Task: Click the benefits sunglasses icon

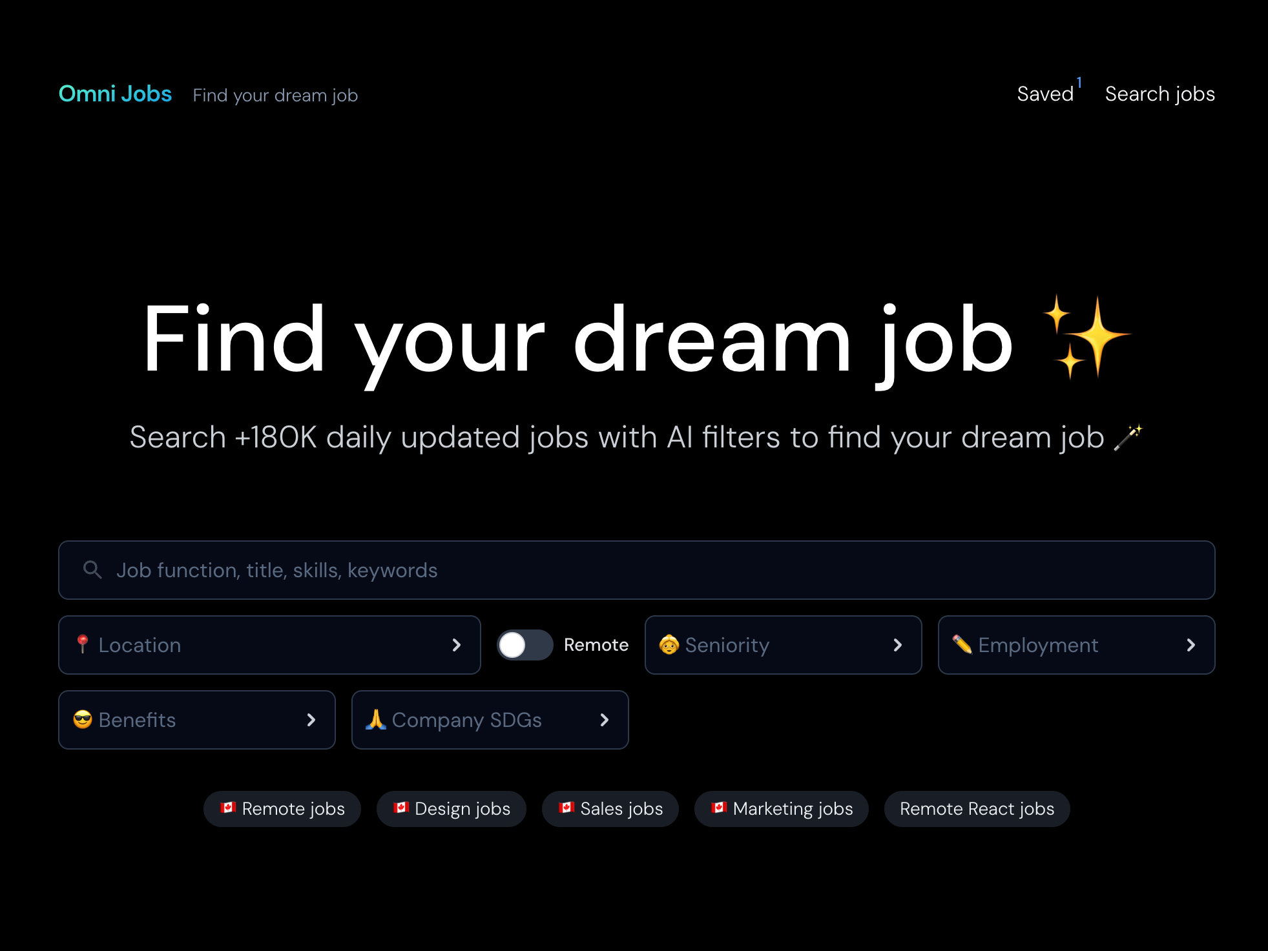Action: [83, 719]
